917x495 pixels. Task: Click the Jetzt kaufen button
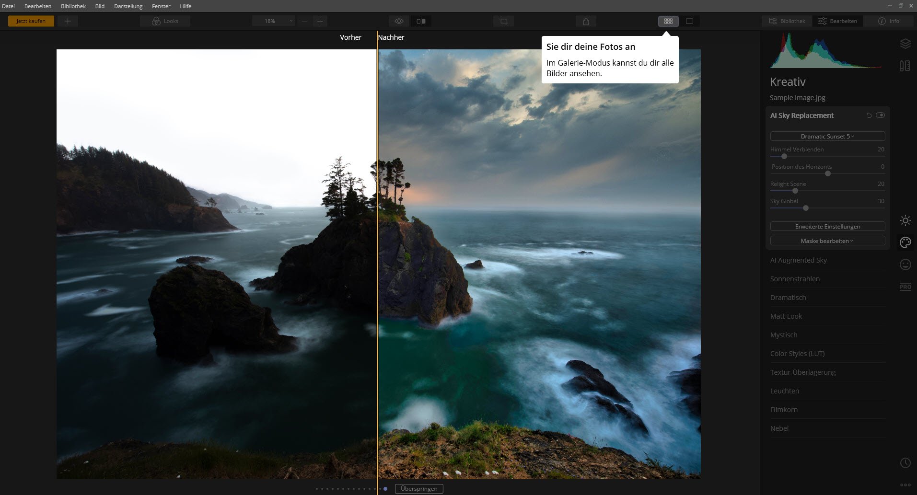coord(31,21)
